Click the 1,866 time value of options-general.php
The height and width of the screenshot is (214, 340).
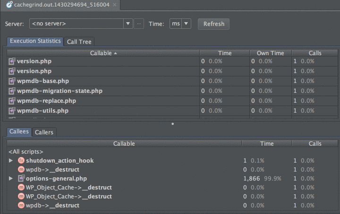(x=252, y=179)
